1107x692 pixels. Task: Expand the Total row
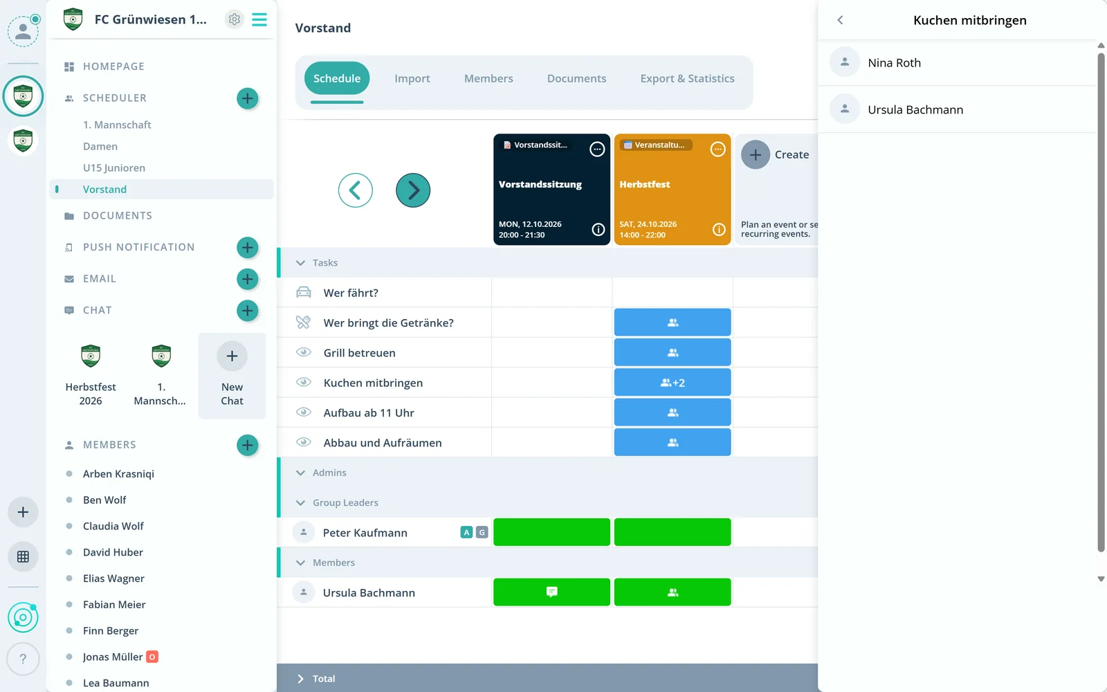tap(300, 679)
